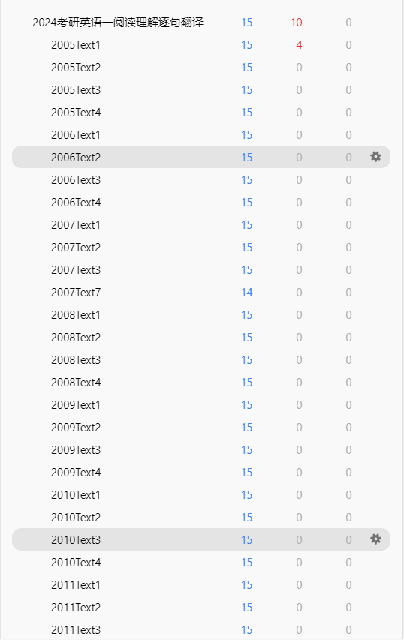Open the 2008Text4 deck
The height and width of the screenshot is (640, 404).
76,383
